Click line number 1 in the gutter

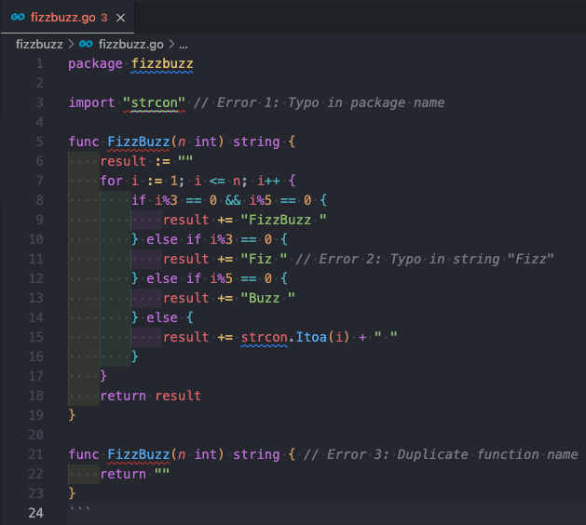tap(40, 64)
